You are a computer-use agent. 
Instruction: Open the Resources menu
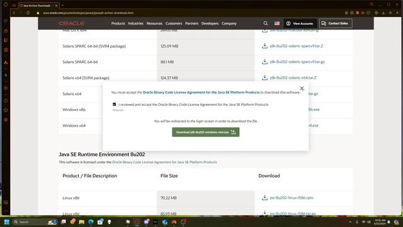[154, 23]
